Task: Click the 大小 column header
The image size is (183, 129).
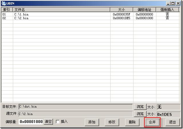Action: tap(121, 9)
